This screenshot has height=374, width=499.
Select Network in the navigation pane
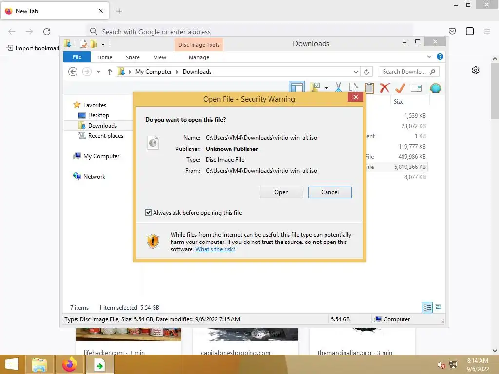pos(94,176)
